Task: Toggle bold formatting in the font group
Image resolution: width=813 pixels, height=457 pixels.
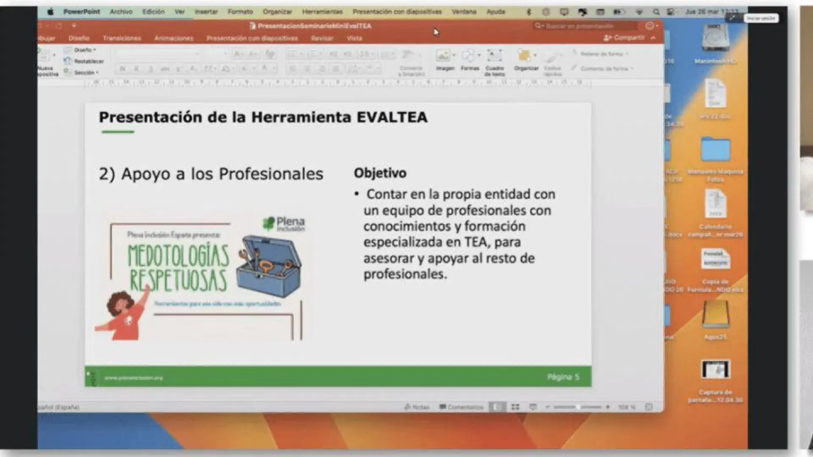Action: click(x=123, y=68)
